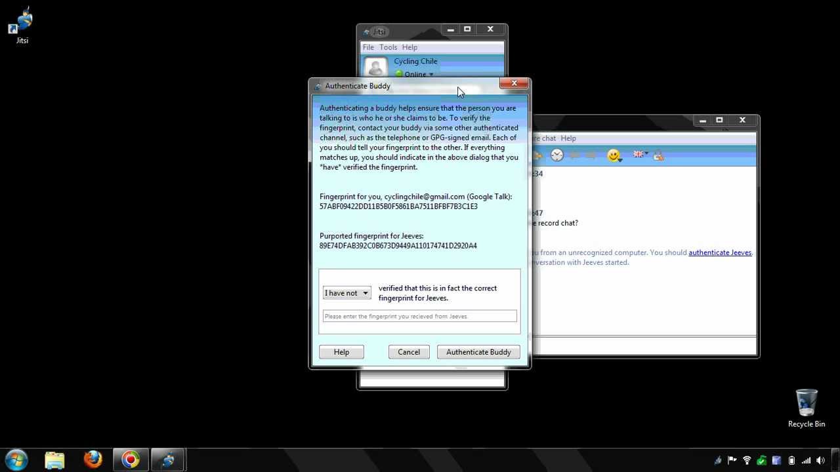840x472 pixels.
Task: Click the chat message input area
Action: (x=643, y=345)
